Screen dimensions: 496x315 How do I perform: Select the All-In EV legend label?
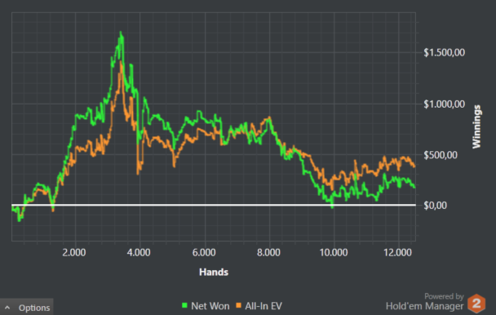coord(263,306)
